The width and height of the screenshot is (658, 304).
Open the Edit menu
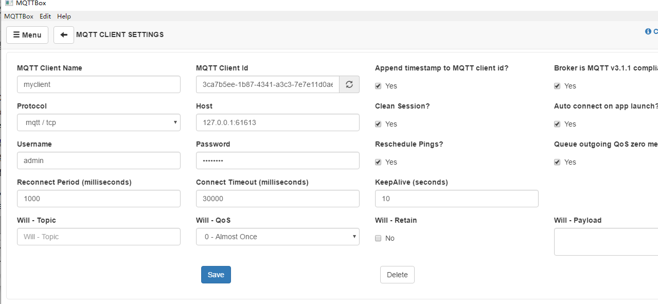45,16
